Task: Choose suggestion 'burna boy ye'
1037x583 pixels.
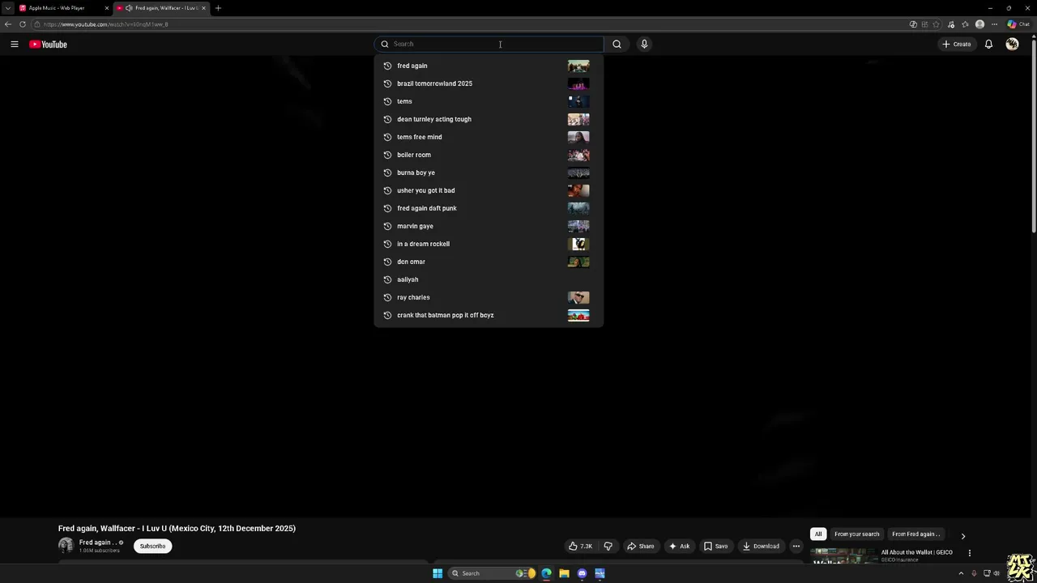Action: (x=489, y=172)
